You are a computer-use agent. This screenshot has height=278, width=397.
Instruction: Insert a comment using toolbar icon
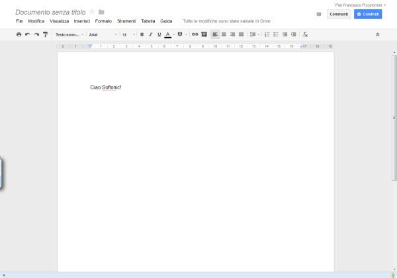coord(204,34)
